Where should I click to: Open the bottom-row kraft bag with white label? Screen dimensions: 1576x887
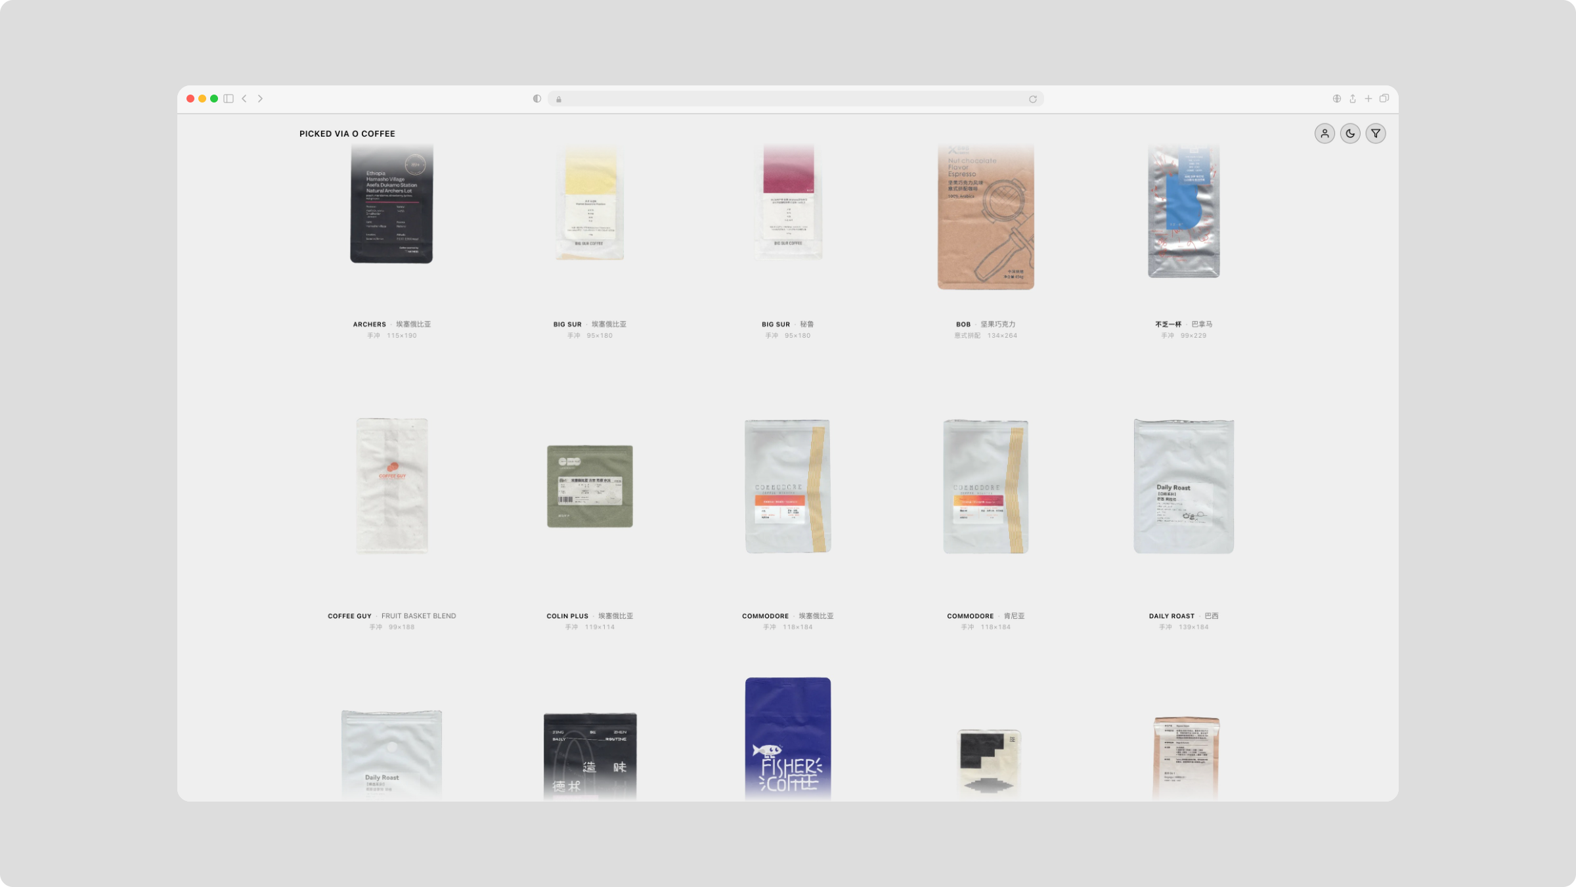pyautogui.click(x=1186, y=759)
